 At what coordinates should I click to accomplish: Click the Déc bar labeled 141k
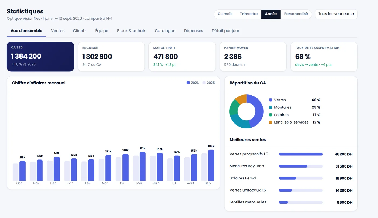(57, 169)
